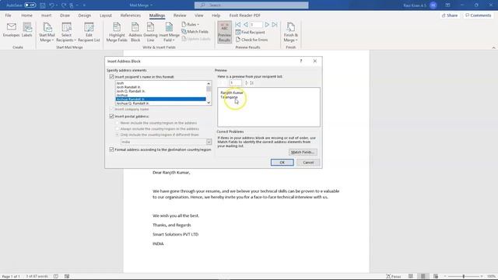Click Cancel in Insert Address Block
This screenshot has height=280, width=498.
308,163
